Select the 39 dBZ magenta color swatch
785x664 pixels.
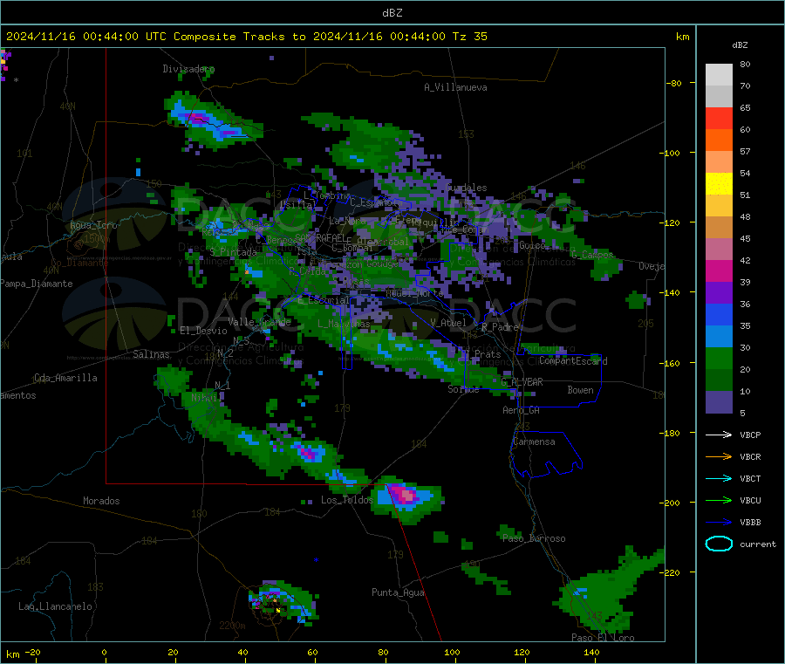click(719, 270)
